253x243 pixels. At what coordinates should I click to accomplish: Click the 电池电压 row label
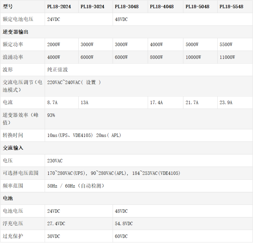(13, 211)
